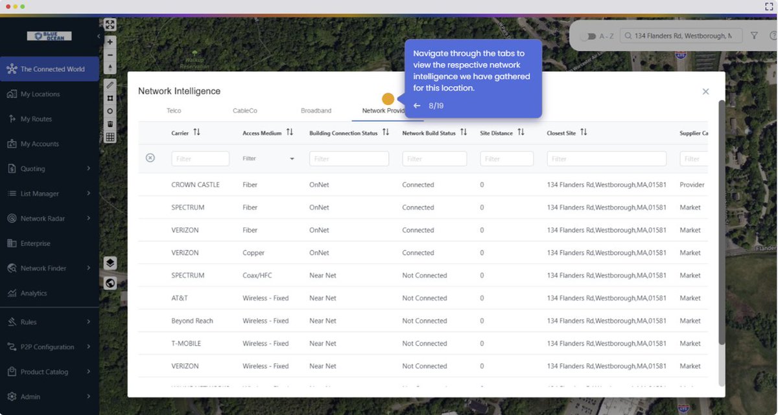This screenshot has height=415, width=778.
Task: Click the Provider supplier category cell
Action: (x=692, y=185)
